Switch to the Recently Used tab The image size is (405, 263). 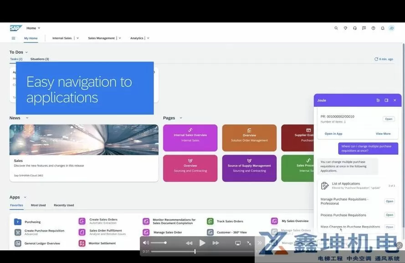click(x=64, y=205)
